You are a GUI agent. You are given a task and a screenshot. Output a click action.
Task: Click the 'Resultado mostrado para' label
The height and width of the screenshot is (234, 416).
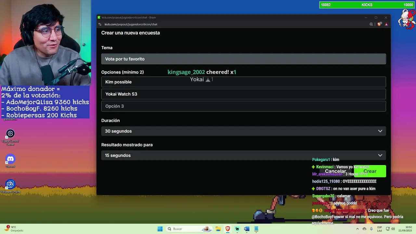pos(127,145)
